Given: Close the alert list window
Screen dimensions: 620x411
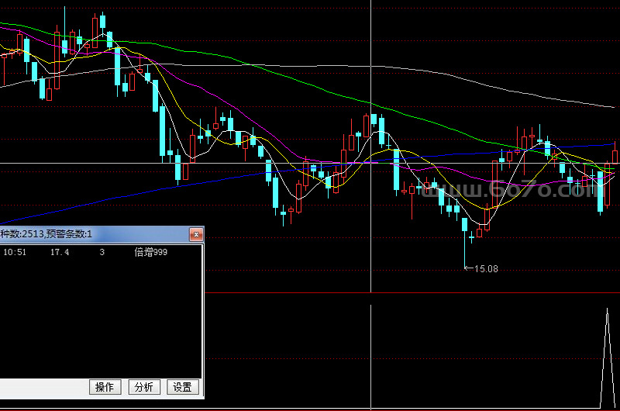Looking at the screenshot, I should (197, 233).
